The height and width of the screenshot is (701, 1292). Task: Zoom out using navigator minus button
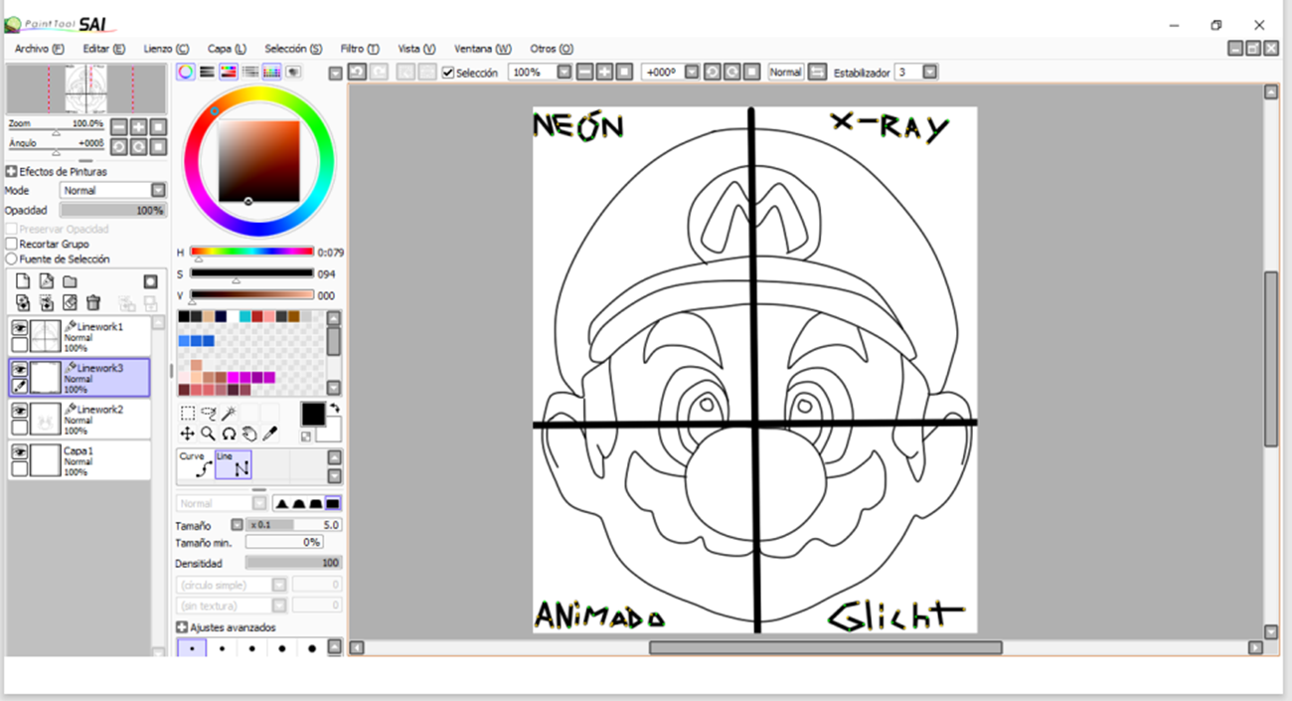119,127
